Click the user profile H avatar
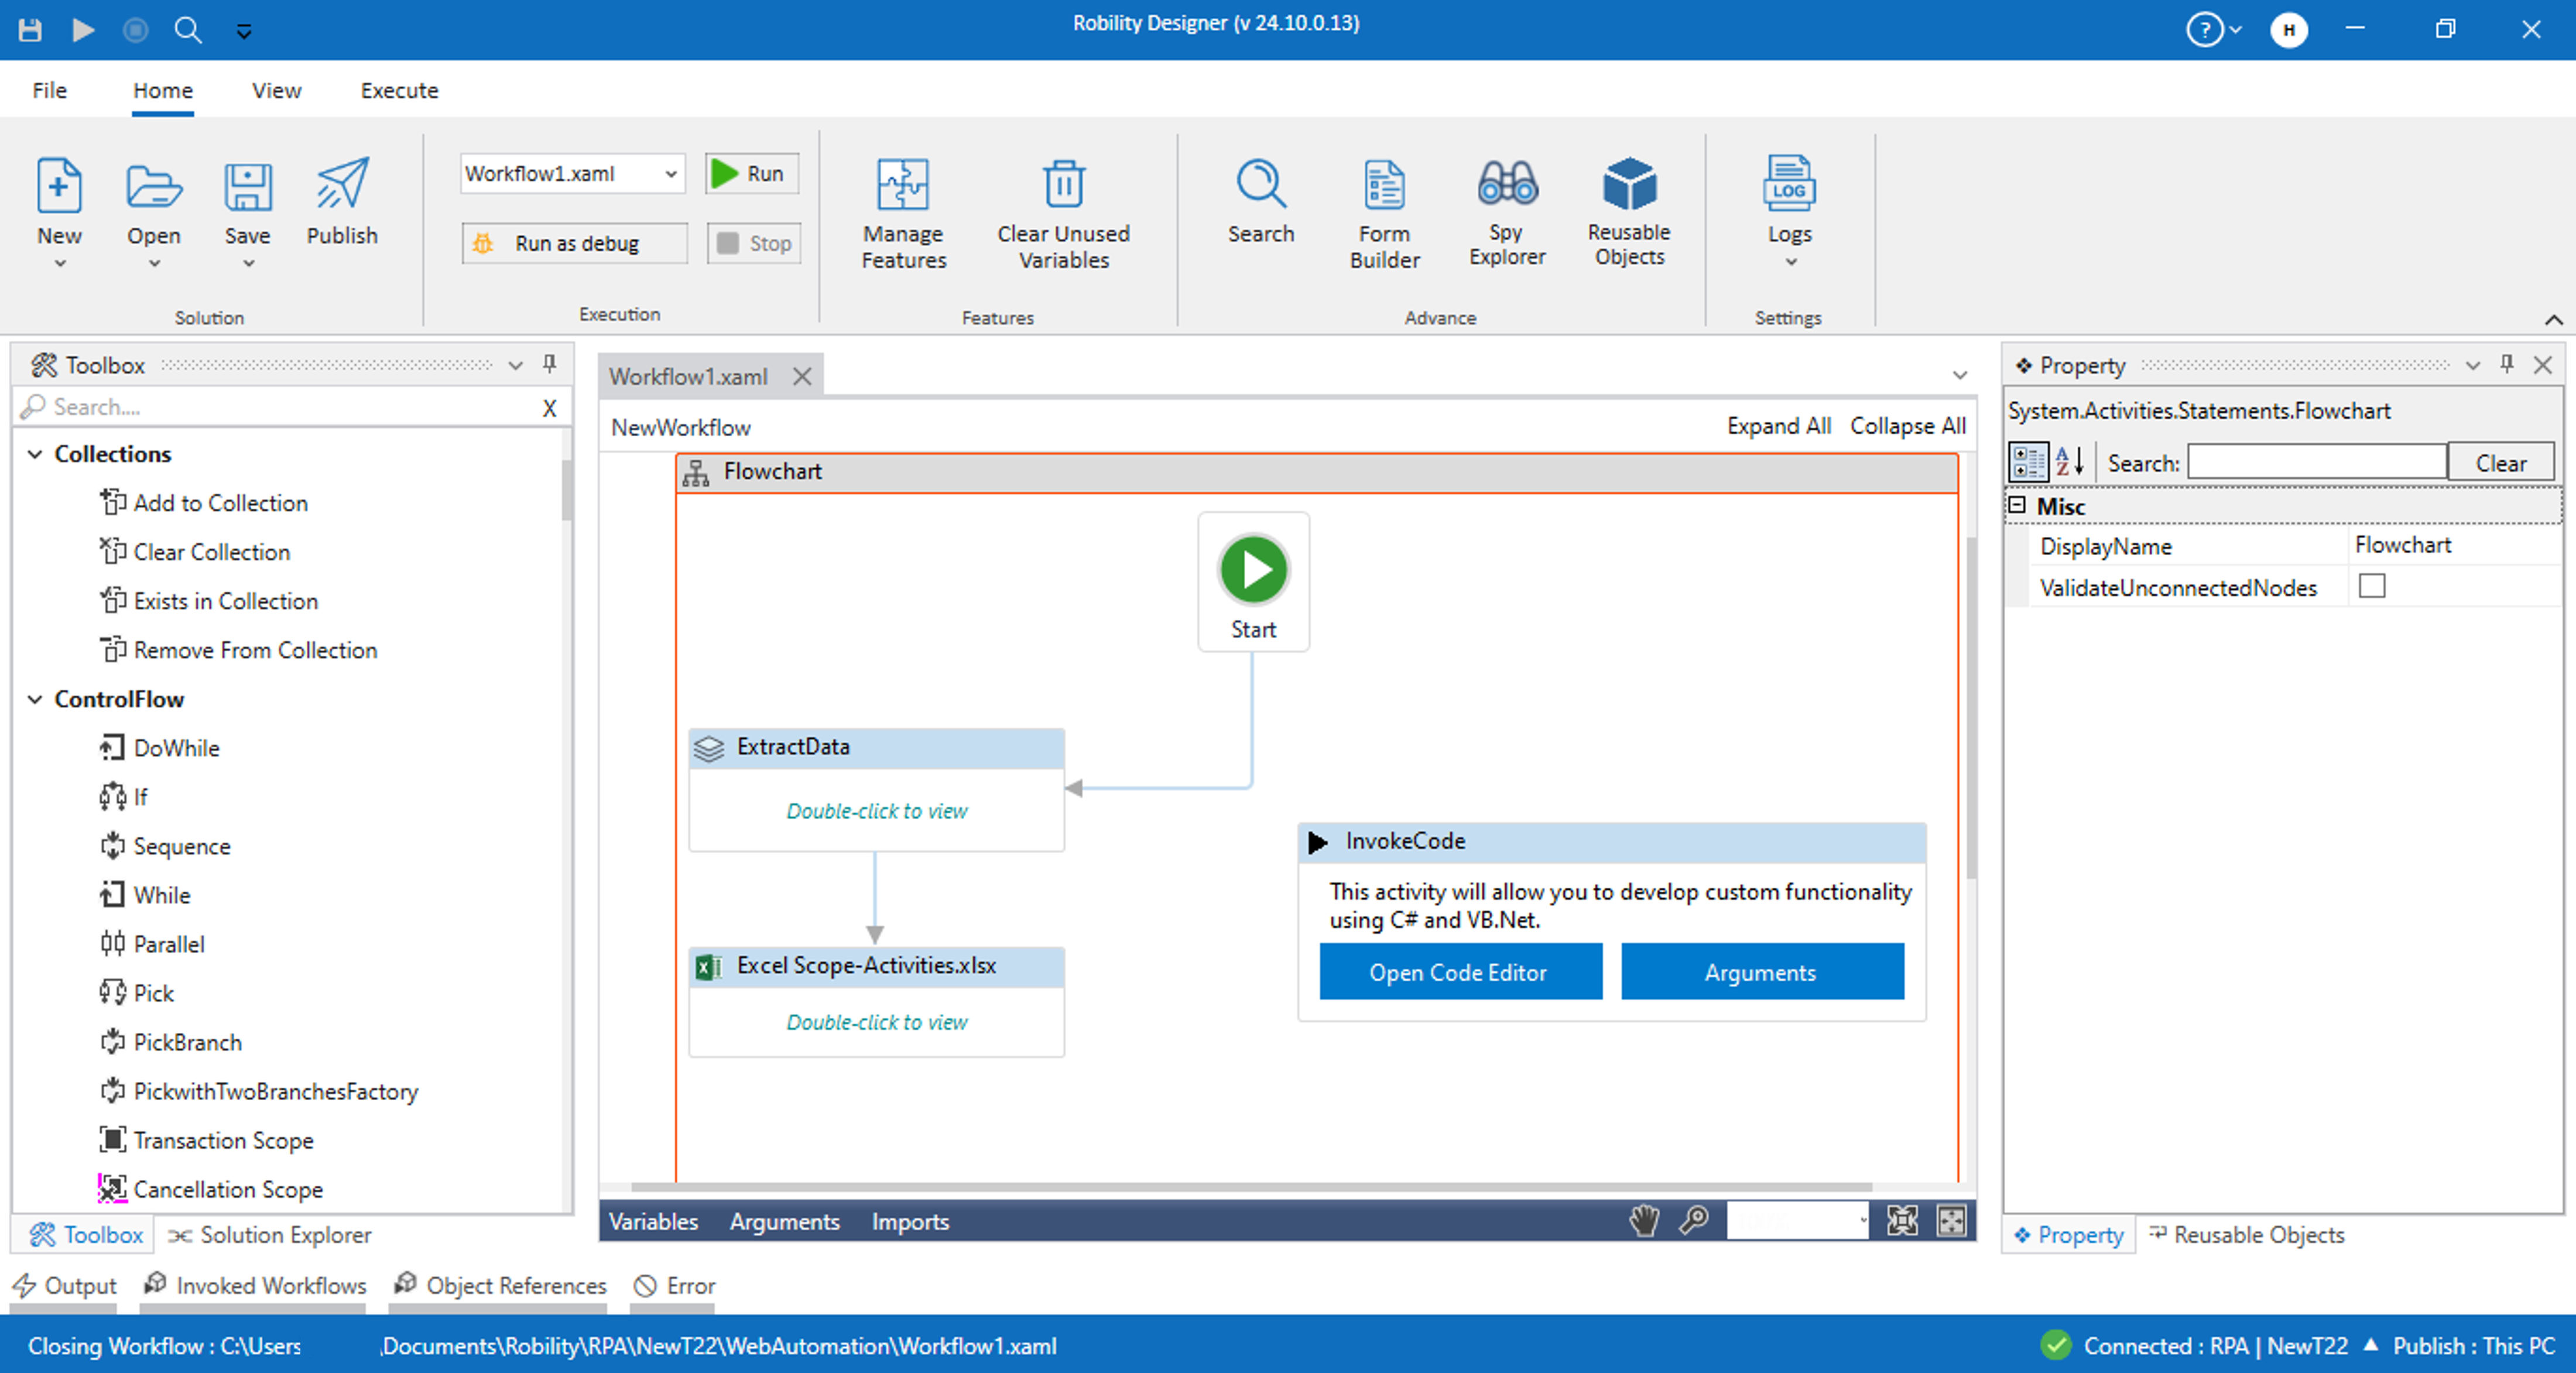Screen dimensions: 2576x1373 (x=2288, y=29)
